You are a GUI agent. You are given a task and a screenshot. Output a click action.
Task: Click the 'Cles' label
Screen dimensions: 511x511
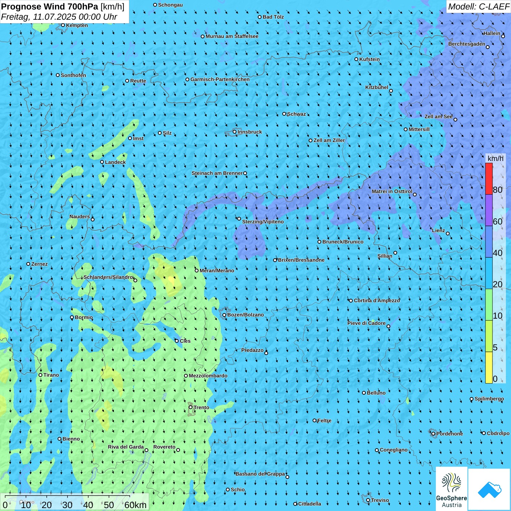point(185,341)
